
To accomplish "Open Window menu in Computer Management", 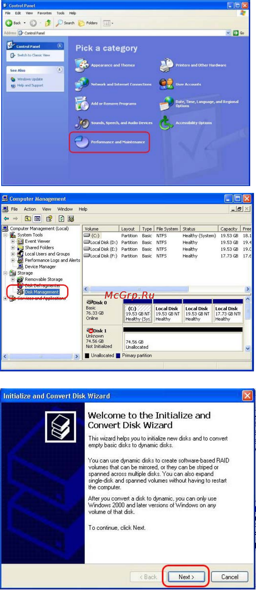I will pyautogui.click(x=65, y=209).
